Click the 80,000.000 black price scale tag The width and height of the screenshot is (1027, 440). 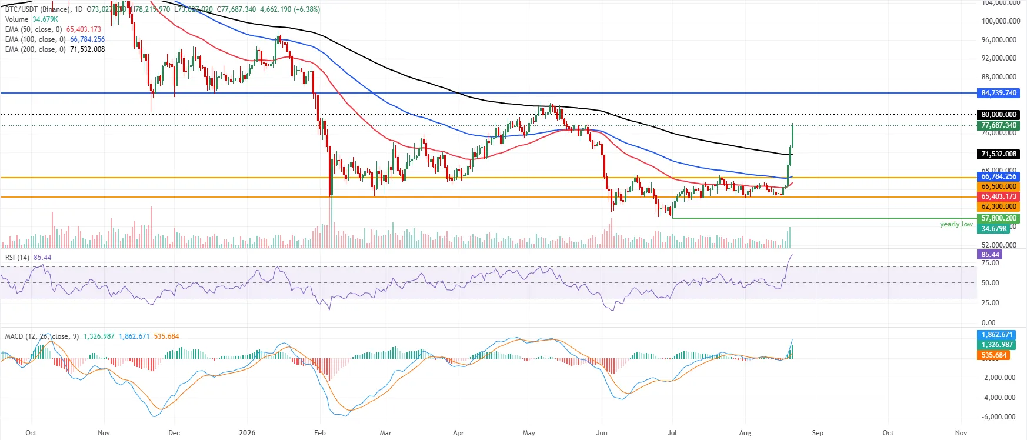[x=999, y=115]
